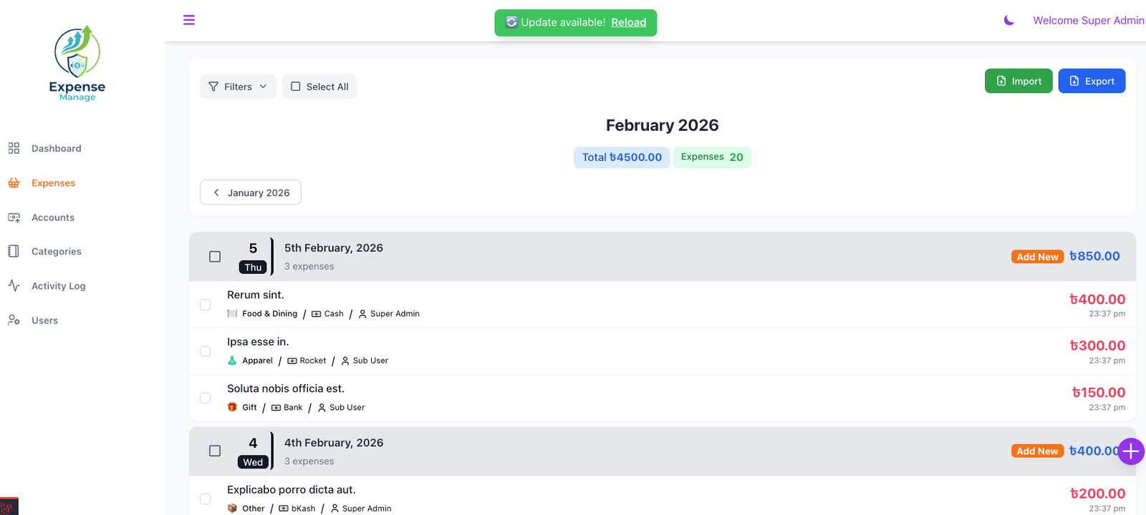Click the hamburger menu icon

click(189, 20)
